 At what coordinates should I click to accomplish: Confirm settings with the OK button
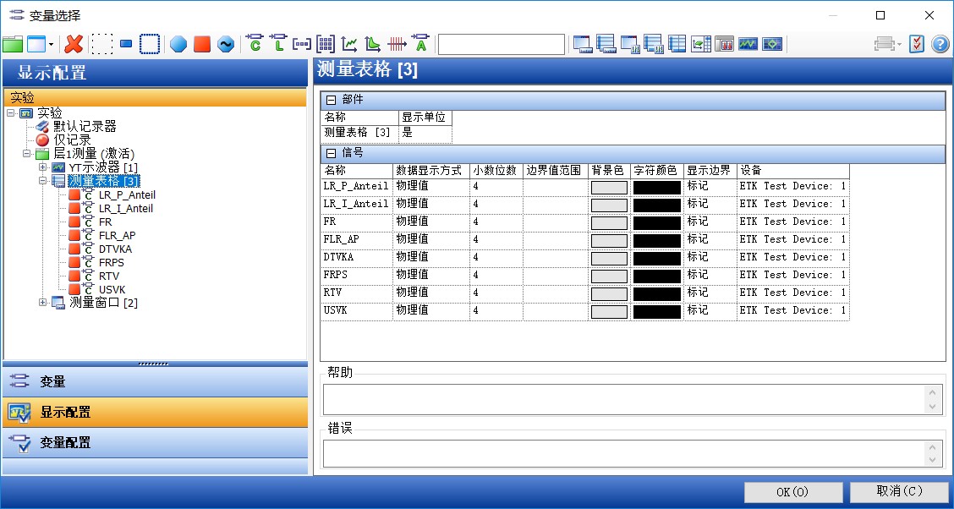tap(792, 492)
